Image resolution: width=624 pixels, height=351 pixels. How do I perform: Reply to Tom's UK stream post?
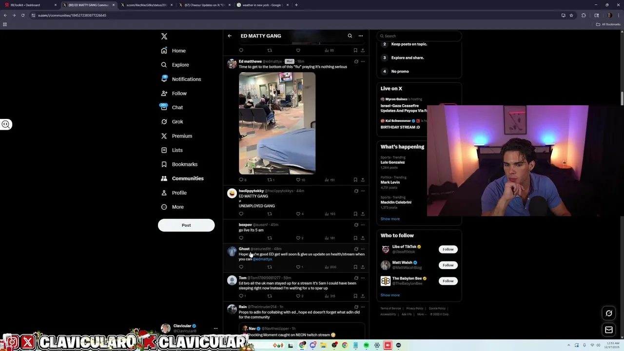point(241,296)
